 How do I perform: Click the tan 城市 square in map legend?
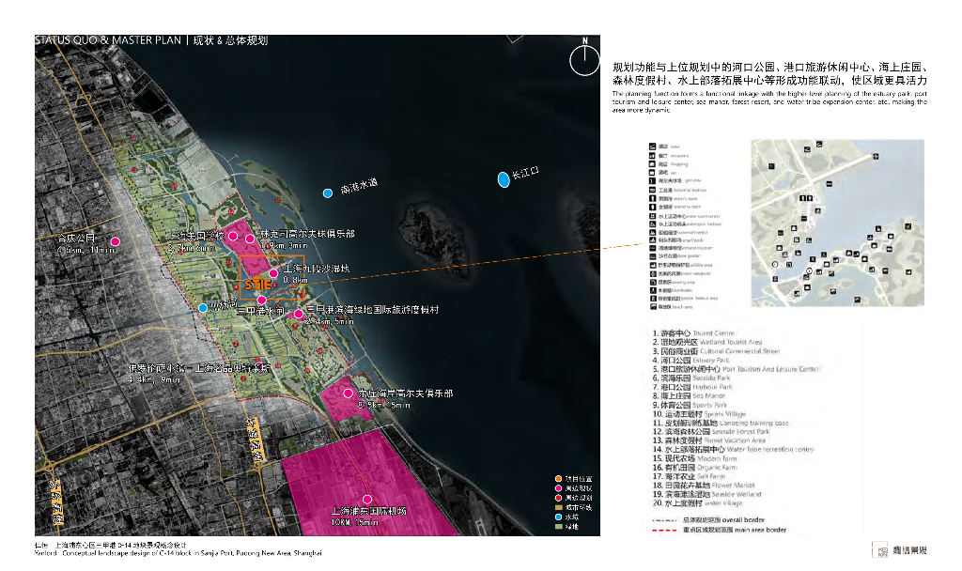pyautogui.click(x=558, y=507)
